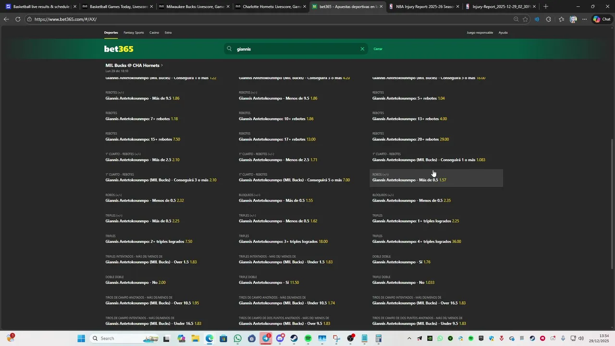The image size is (615, 346).
Task: Add page to favorites star icon
Action: (x=525, y=19)
